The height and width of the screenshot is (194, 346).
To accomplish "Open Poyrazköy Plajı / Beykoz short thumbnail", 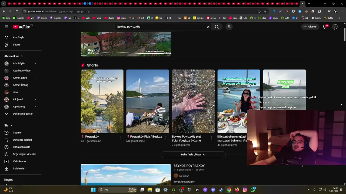I will click(148, 101).
